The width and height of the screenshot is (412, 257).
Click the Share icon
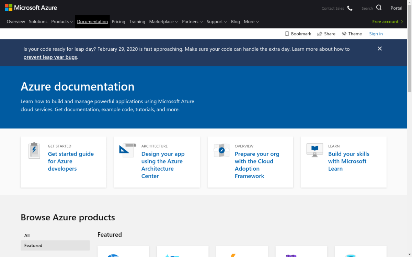click(320, 34)
